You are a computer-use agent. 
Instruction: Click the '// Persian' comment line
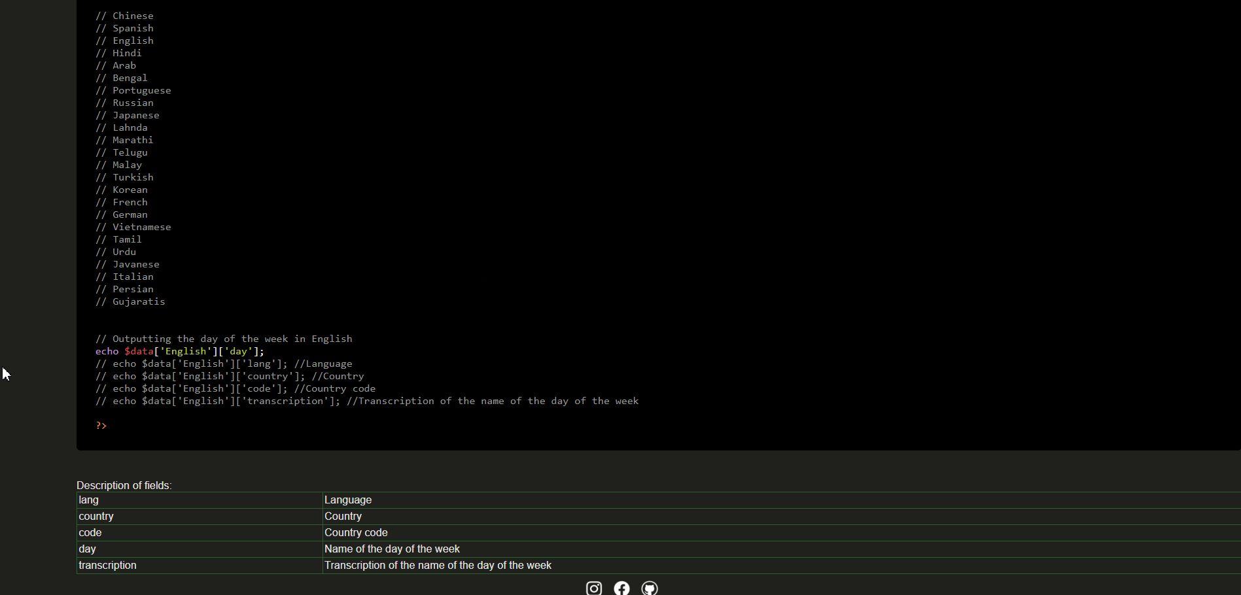click(x=124, y=289)
